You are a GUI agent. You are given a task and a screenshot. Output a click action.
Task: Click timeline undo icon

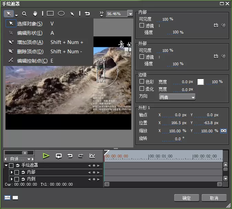coord(70,156)
